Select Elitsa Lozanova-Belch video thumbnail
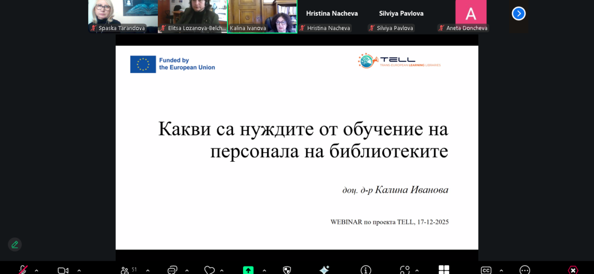 coord(192,16)
